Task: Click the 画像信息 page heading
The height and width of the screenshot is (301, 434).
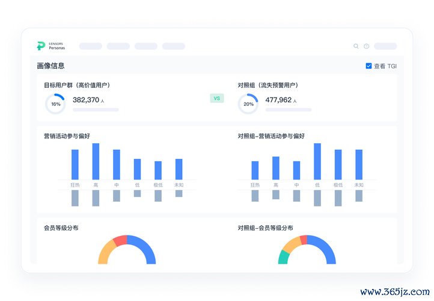Action: 50,66
